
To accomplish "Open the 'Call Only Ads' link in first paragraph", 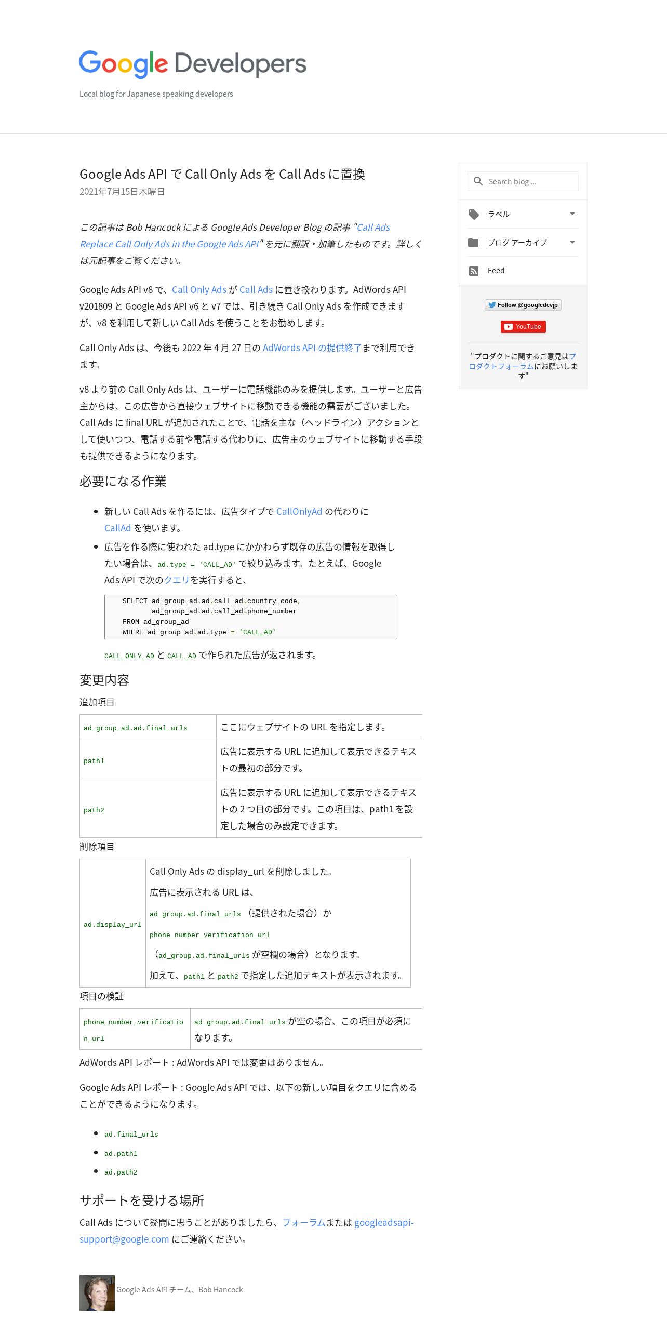I will tap(199, 290).
